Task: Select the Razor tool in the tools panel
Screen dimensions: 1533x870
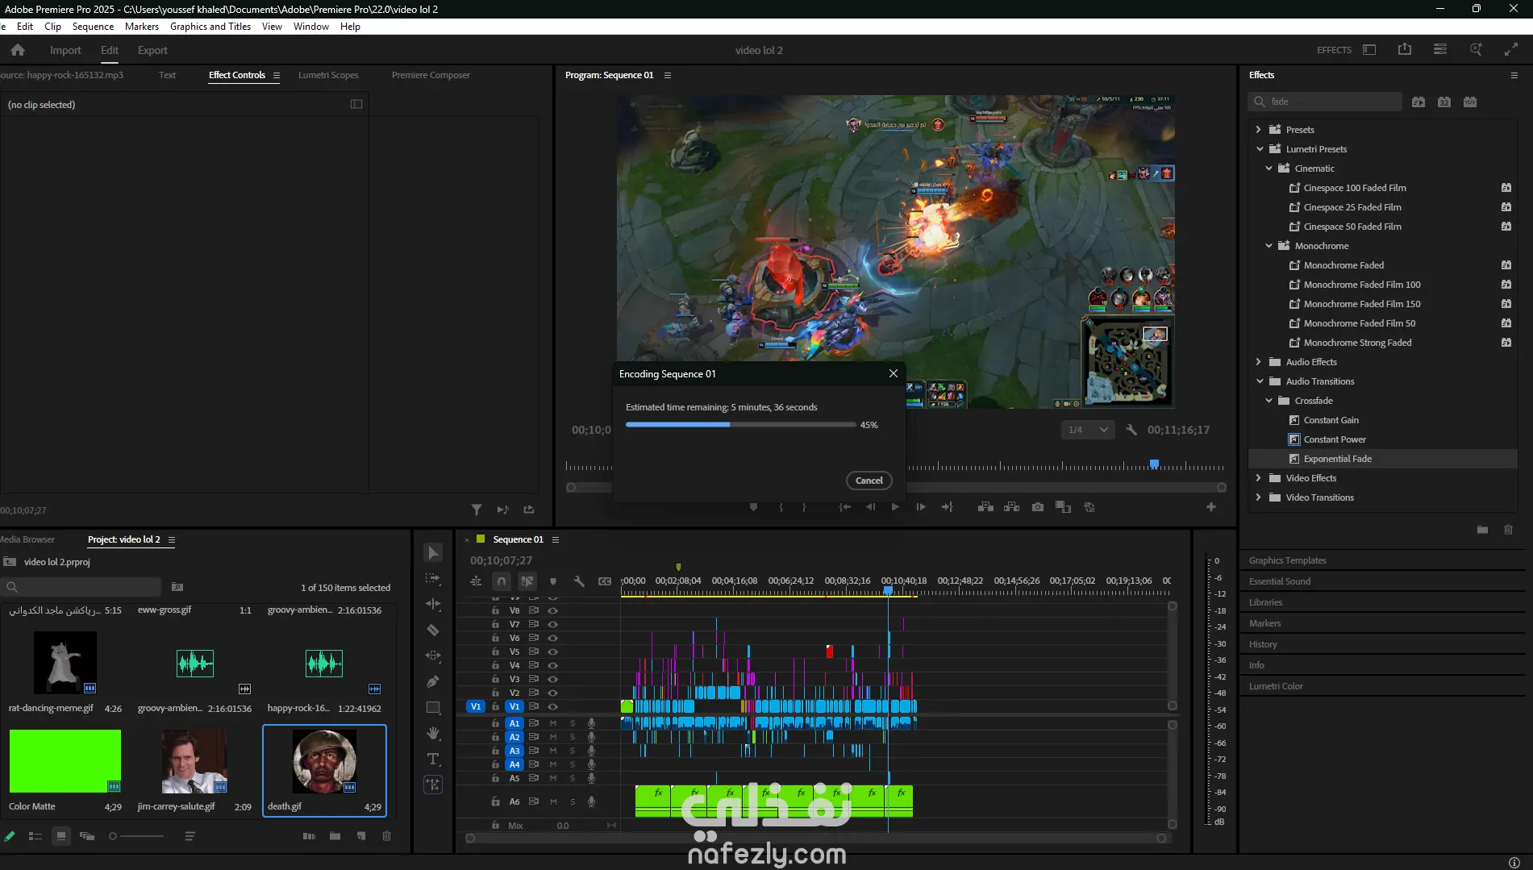Action: pyautogui.click(x=433, y=630)
